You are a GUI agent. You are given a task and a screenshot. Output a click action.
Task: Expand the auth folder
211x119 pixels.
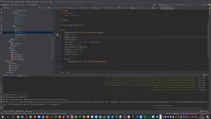pos(10,50)
